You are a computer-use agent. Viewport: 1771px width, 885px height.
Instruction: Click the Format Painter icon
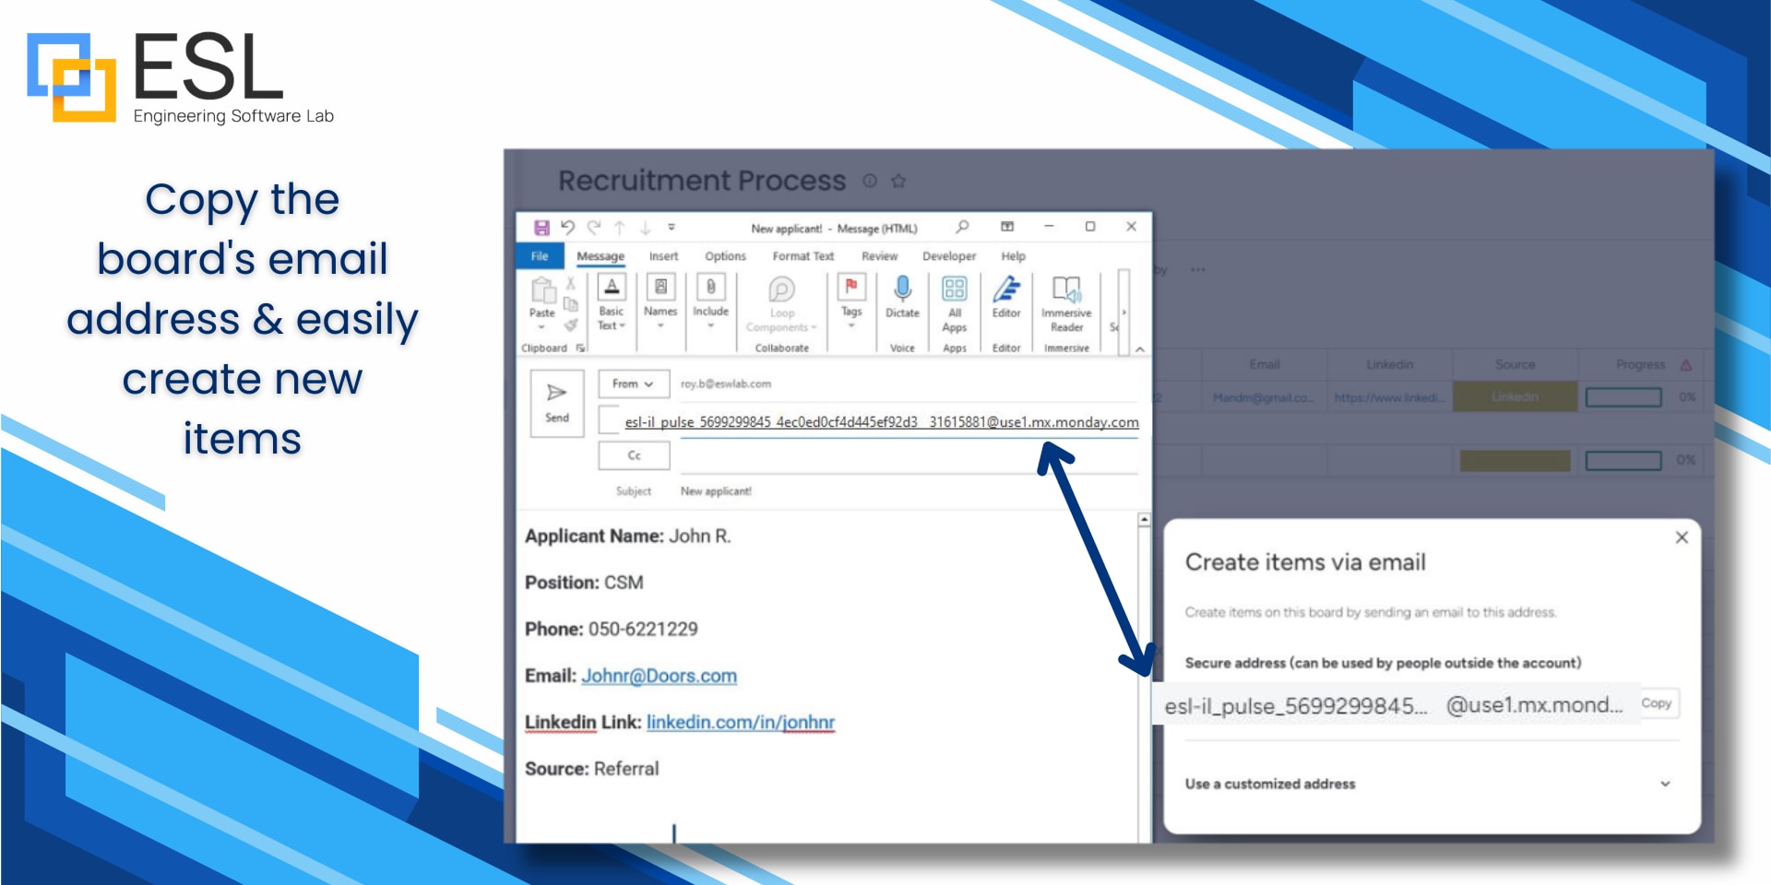pos(571,324)
